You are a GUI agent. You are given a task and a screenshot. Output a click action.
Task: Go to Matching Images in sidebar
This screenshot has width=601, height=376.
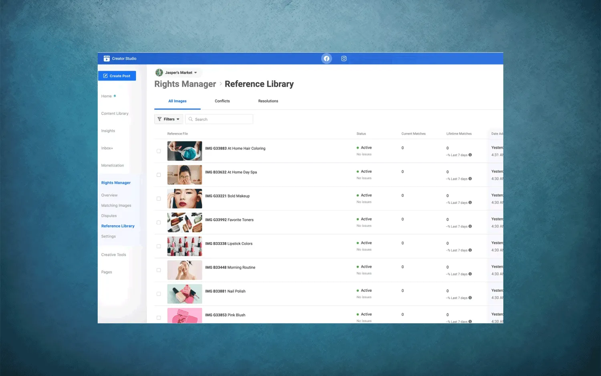(x=116, y=206)
